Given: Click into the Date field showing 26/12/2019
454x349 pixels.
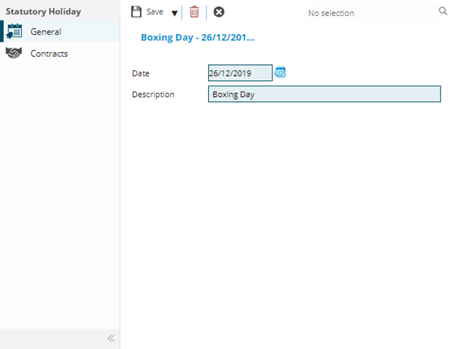Looking at the screenshot, I should coord(239,73).
